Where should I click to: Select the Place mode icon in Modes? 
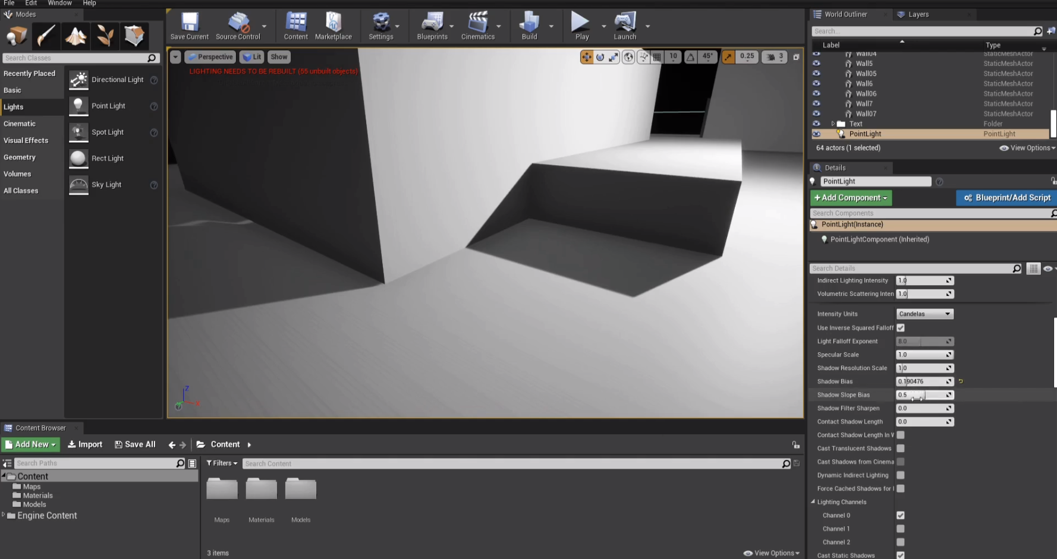click(17, 36)
